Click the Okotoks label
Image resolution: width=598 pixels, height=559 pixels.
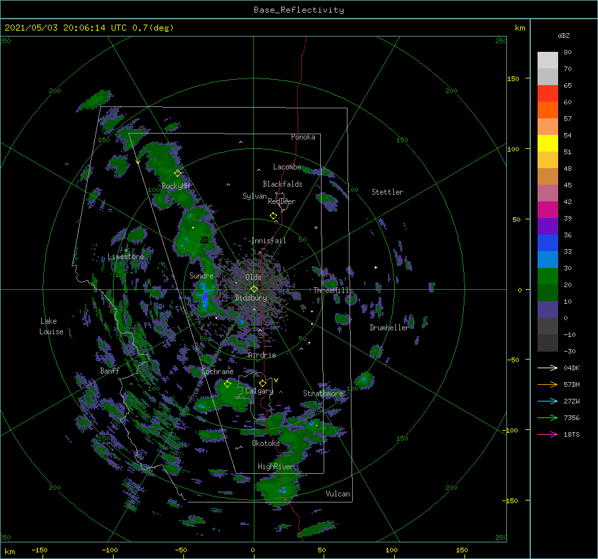click(266, 443)
